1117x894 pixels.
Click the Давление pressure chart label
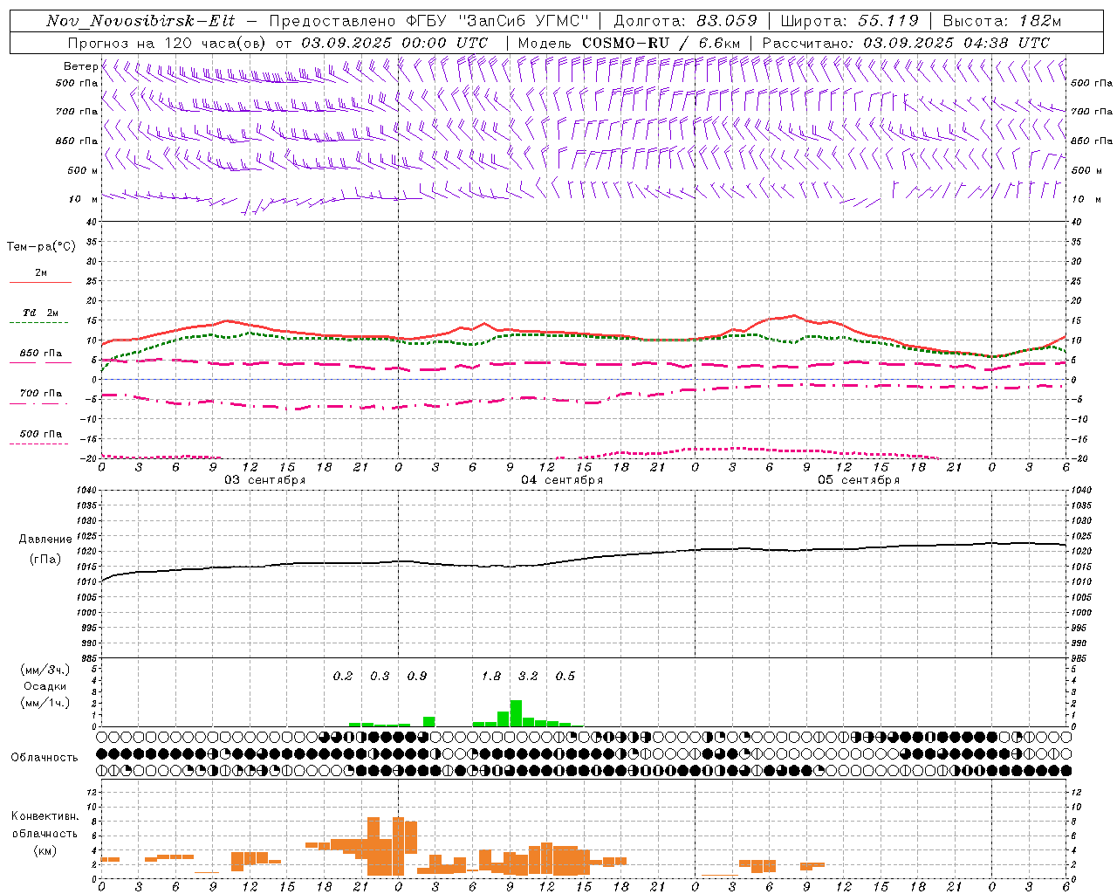pyautogui.click(x=45, y=540)
